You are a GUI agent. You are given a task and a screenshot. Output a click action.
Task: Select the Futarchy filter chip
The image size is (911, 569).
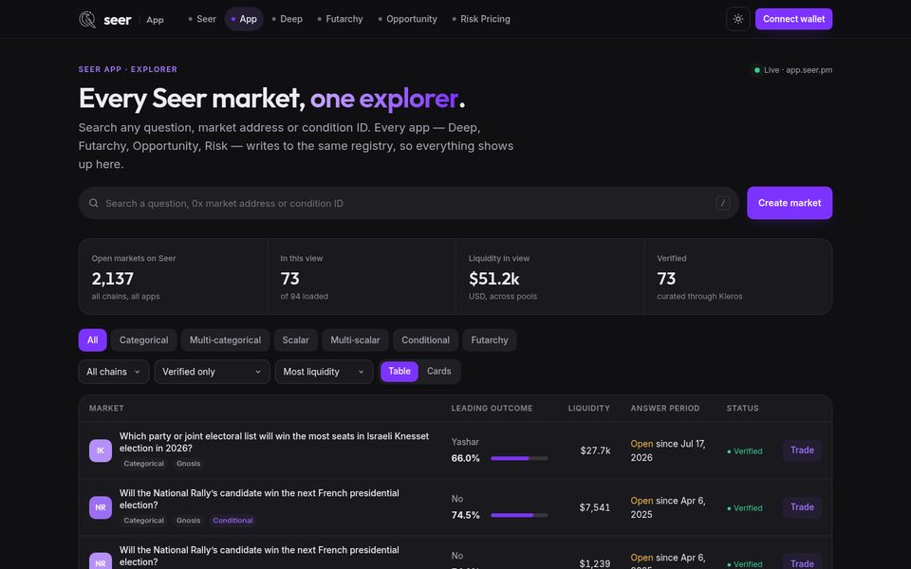click(x=490, y=340)
